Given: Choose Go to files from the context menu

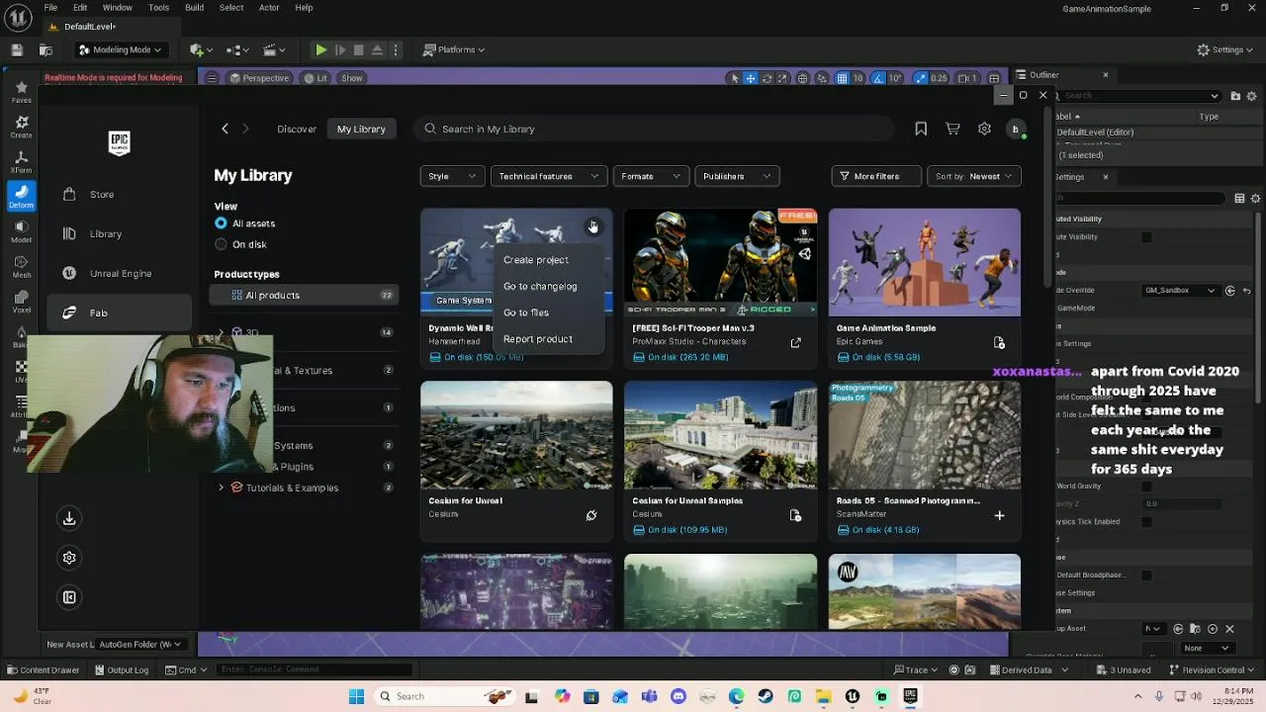Looking at the screenshot, I should pos(526,312).
